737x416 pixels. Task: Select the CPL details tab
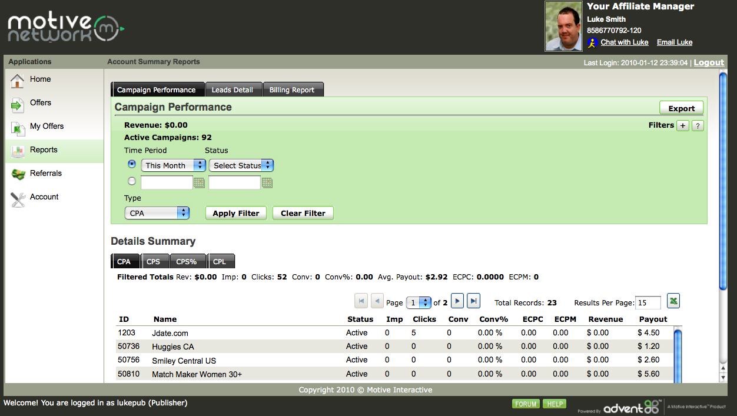click(221, 261)
